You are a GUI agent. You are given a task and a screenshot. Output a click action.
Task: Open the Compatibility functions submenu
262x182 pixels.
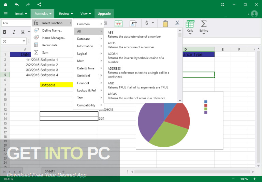pyautogui.click(x=88, y=105)
